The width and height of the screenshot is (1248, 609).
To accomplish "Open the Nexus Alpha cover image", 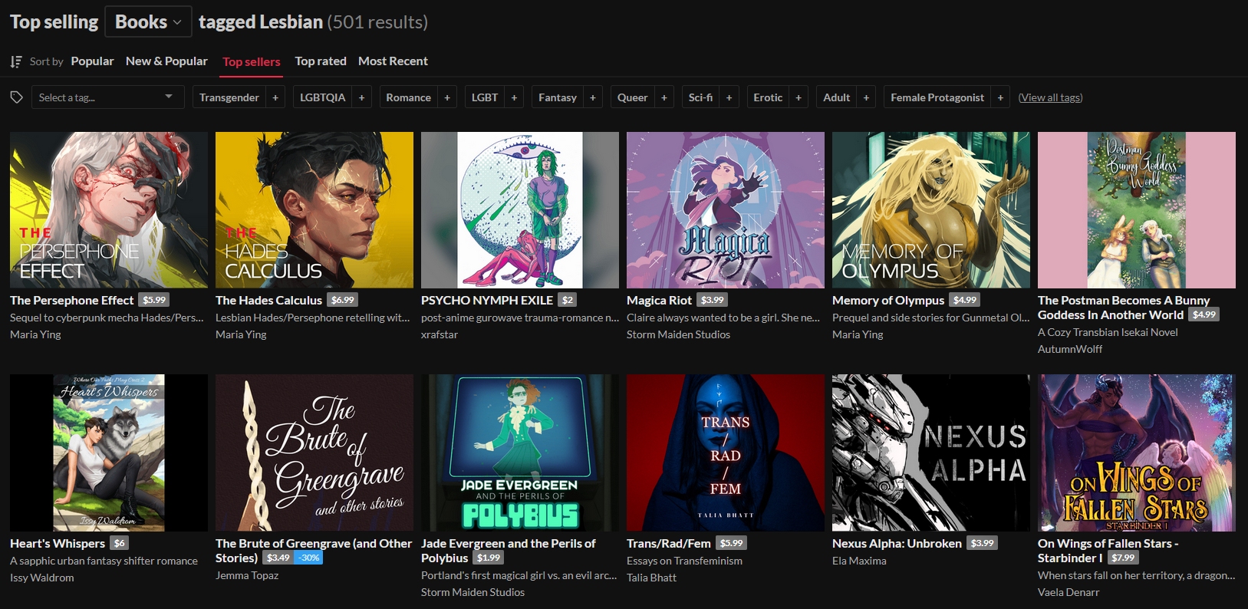I will [930, 453].
